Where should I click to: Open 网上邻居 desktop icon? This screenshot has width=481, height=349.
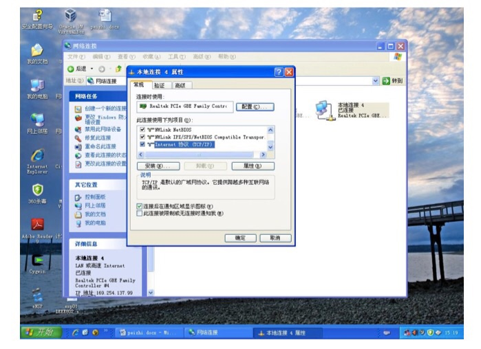point(37,124)
